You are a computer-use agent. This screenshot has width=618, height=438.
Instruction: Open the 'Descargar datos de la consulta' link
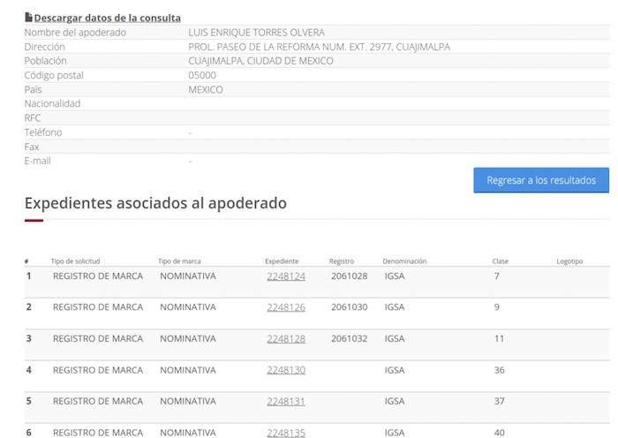107,18
